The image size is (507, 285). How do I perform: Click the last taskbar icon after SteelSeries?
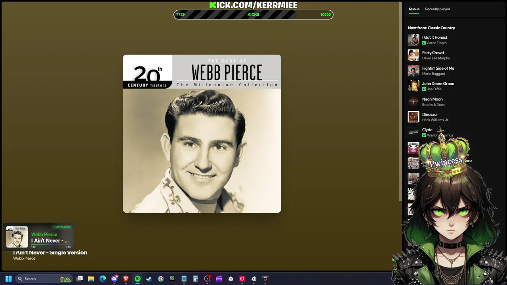[x=265, y=279]
